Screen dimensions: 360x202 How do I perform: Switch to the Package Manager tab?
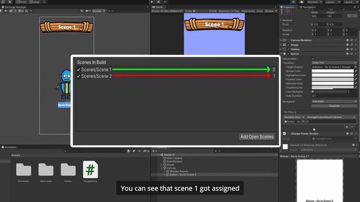(14, 7)
